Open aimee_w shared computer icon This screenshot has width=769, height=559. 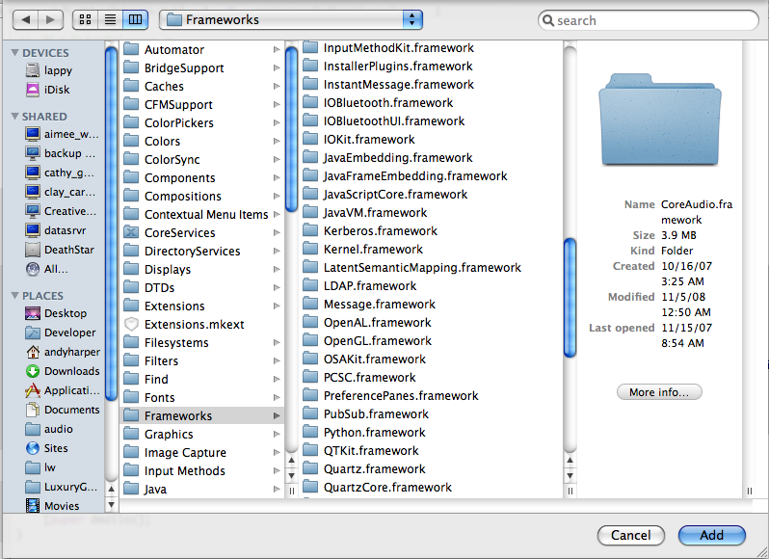click(33, 134)
